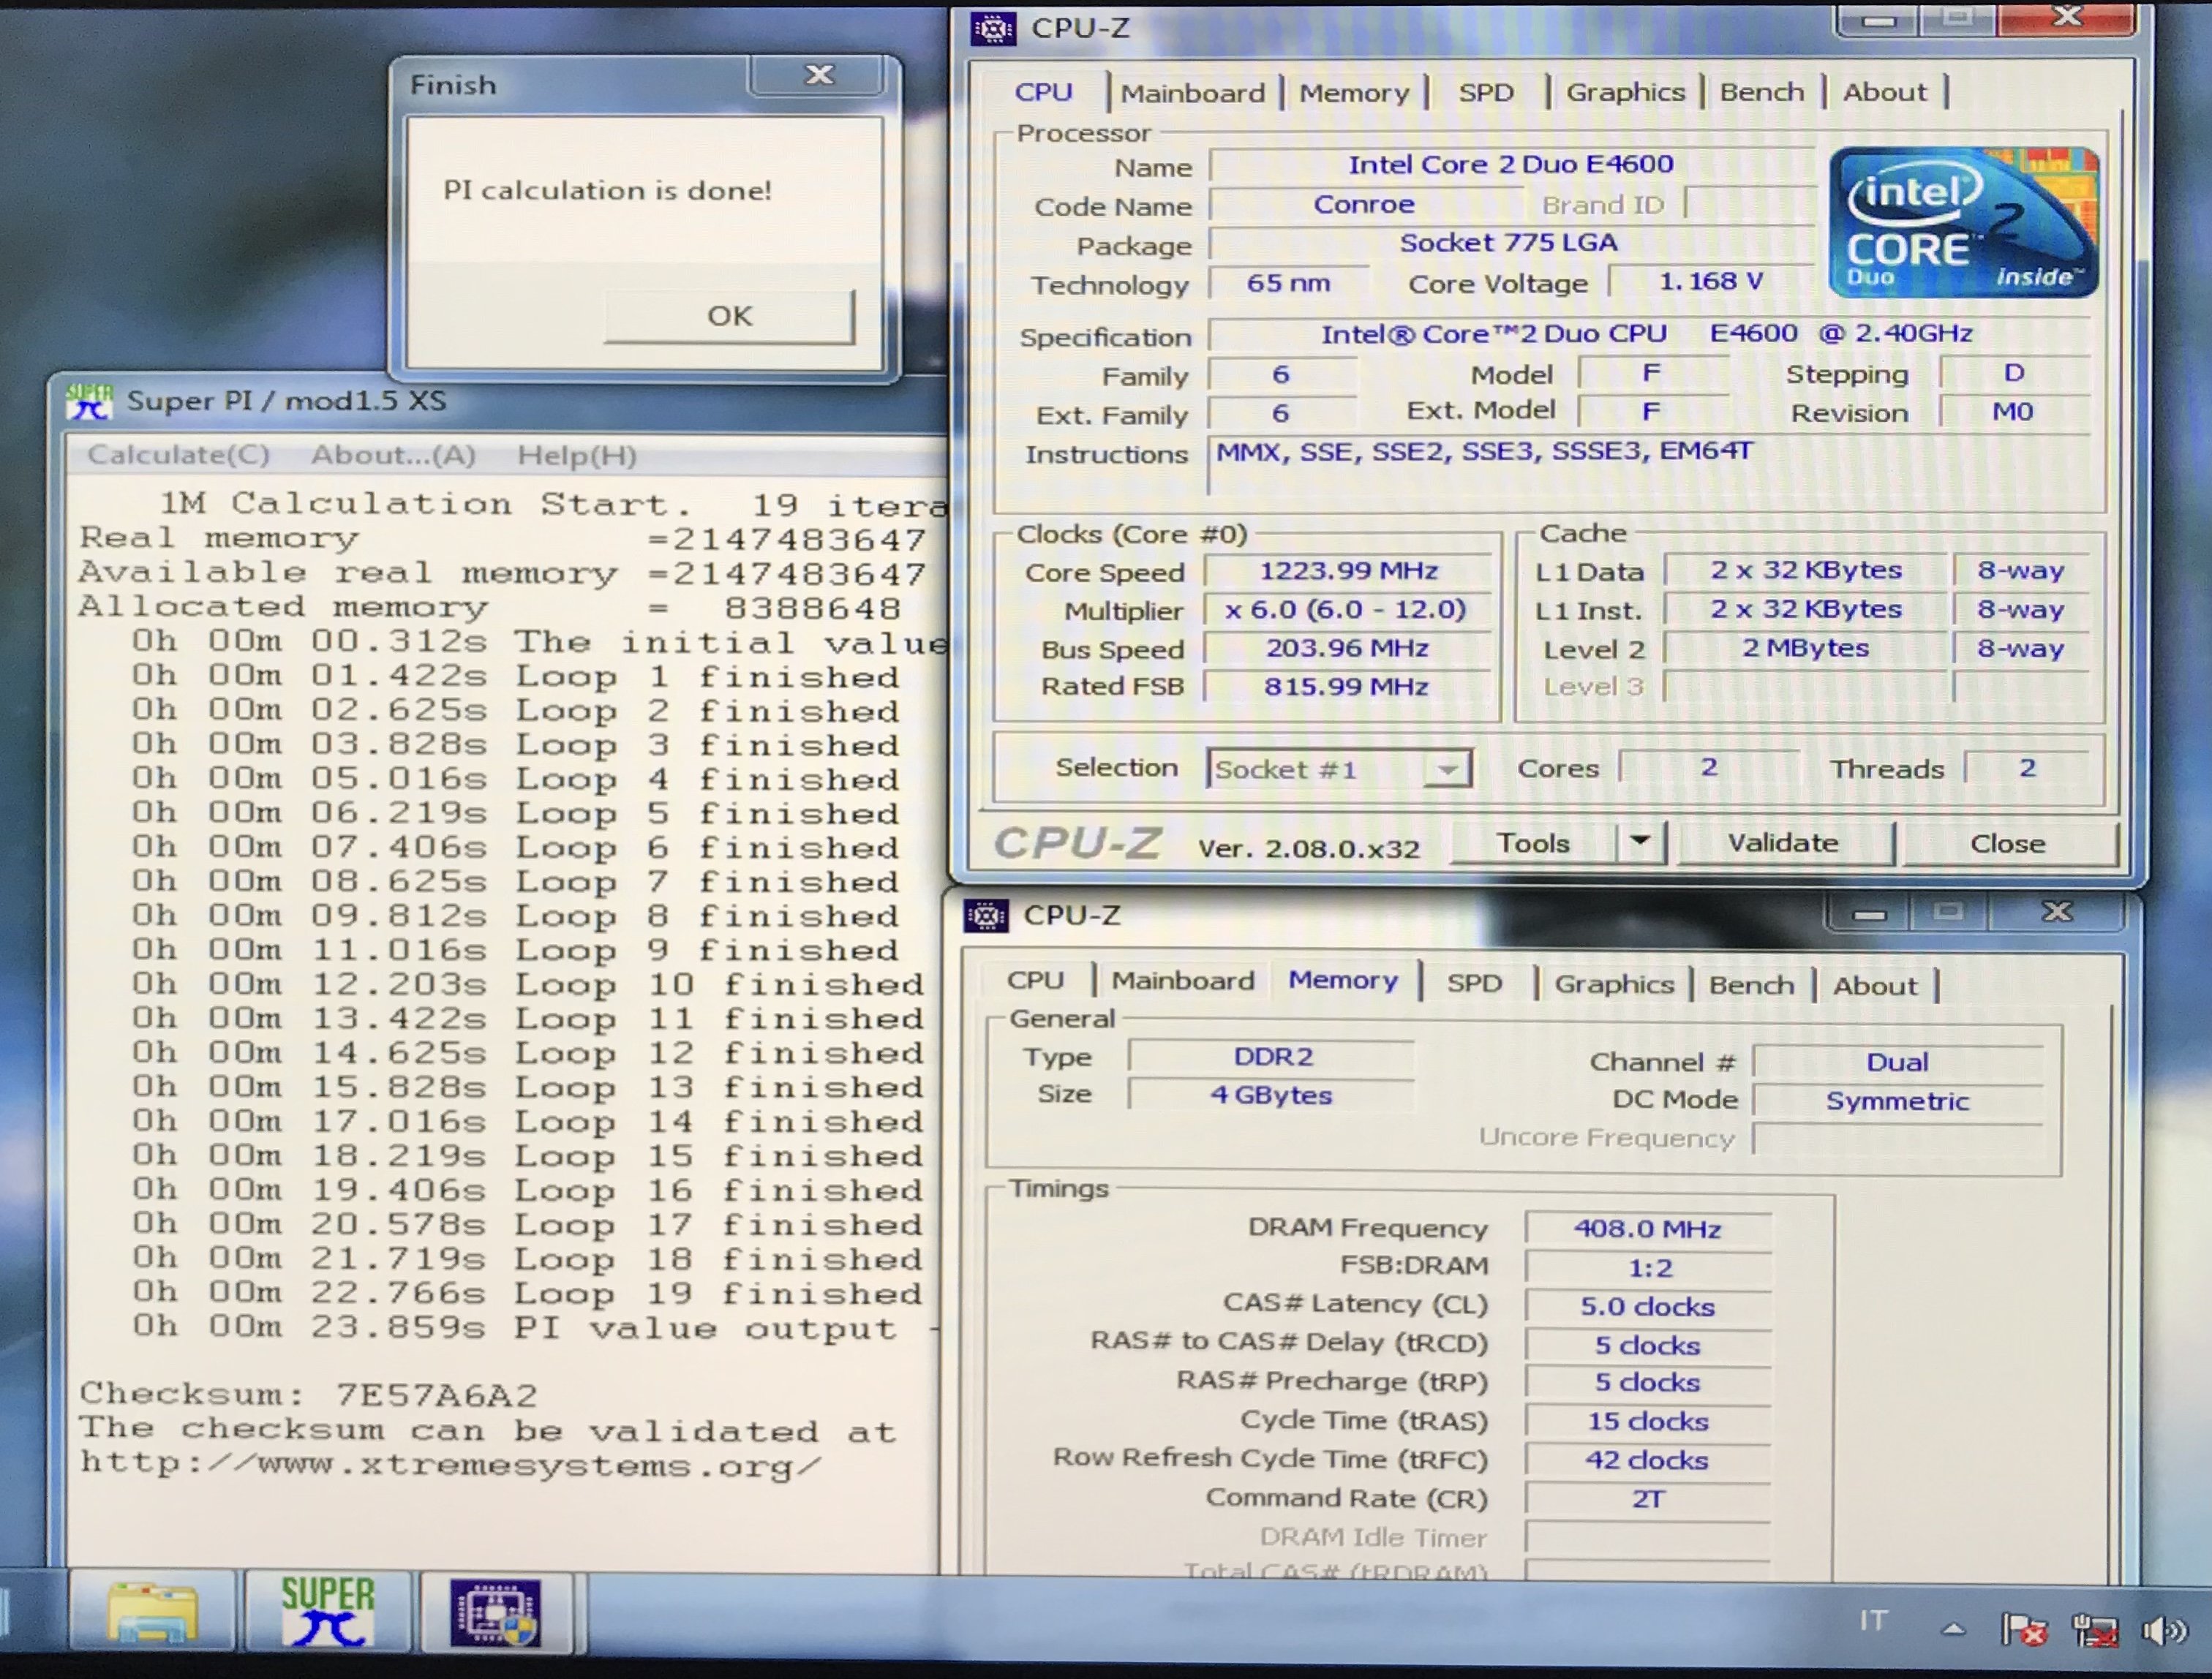Screen dimensions: 2212x1679
Task: Click the network status tray icon
Action: pos(2095,1632)
